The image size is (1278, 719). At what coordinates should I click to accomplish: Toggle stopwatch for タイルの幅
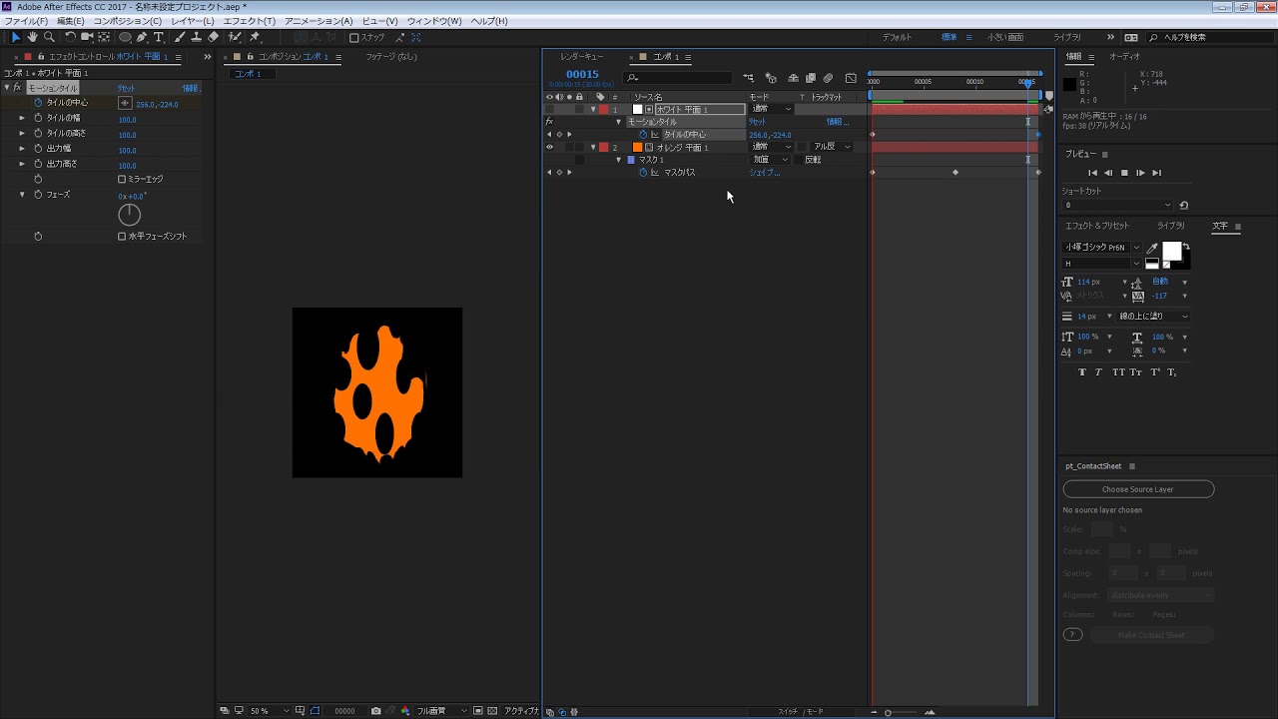(x=38, y=119)
